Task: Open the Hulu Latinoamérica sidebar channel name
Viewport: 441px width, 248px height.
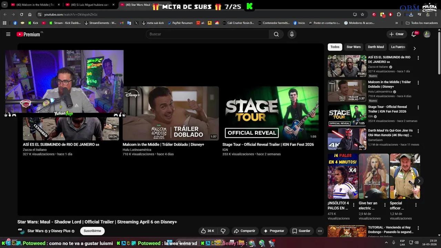Action: click(380, 92)
